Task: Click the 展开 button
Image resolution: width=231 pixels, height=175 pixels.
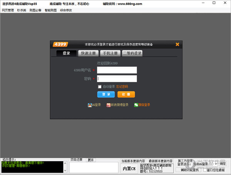Action: [91, 160]
